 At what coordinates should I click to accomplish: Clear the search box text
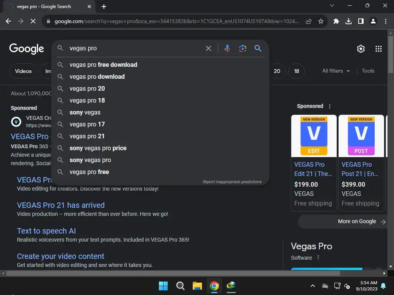click(209, 48)
